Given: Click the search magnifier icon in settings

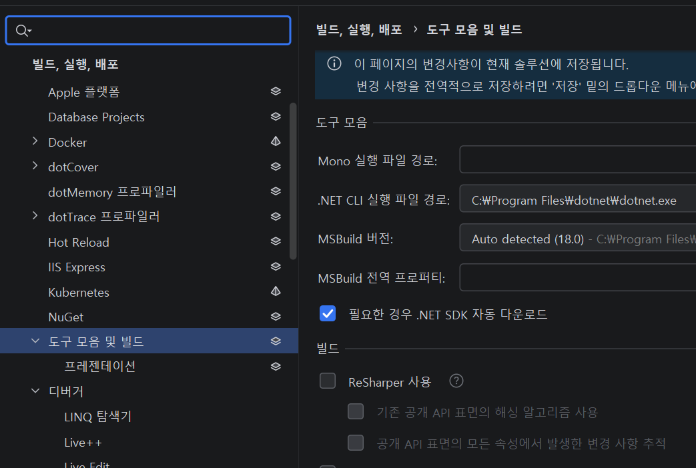Looking at the screenshot, I should [22, 30].
